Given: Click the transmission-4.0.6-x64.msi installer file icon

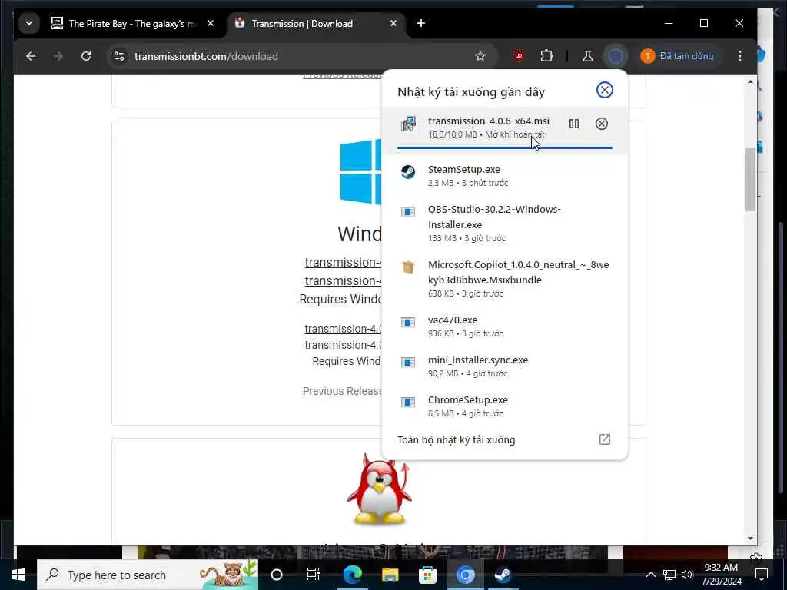Looking at the screenshot, I should click(408, 124).
